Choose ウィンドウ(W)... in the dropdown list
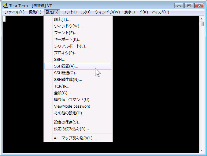This screenshot has width=207, height=156. coord(78,26)
